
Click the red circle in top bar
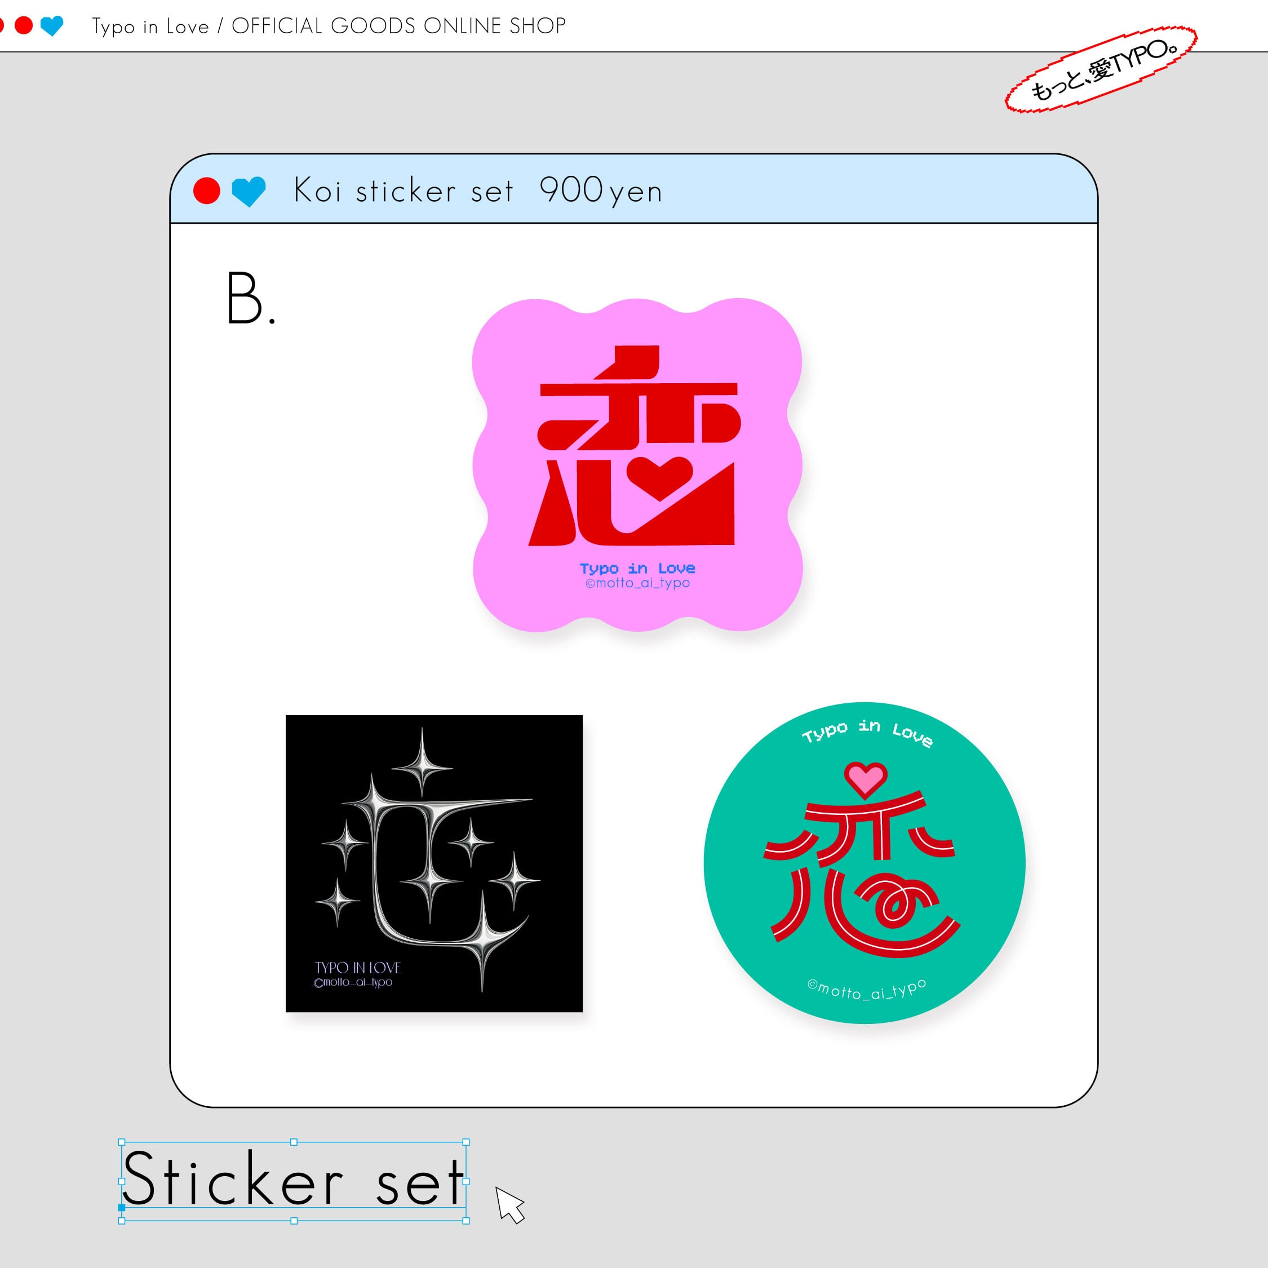coord(24,25)
